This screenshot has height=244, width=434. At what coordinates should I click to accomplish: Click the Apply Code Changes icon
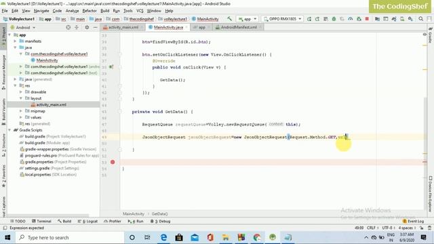[x=325, y=19]
